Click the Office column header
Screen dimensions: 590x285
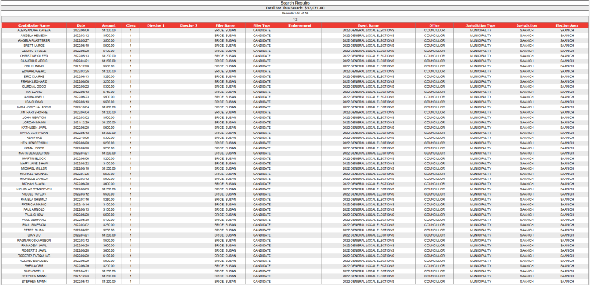[434, 25]
